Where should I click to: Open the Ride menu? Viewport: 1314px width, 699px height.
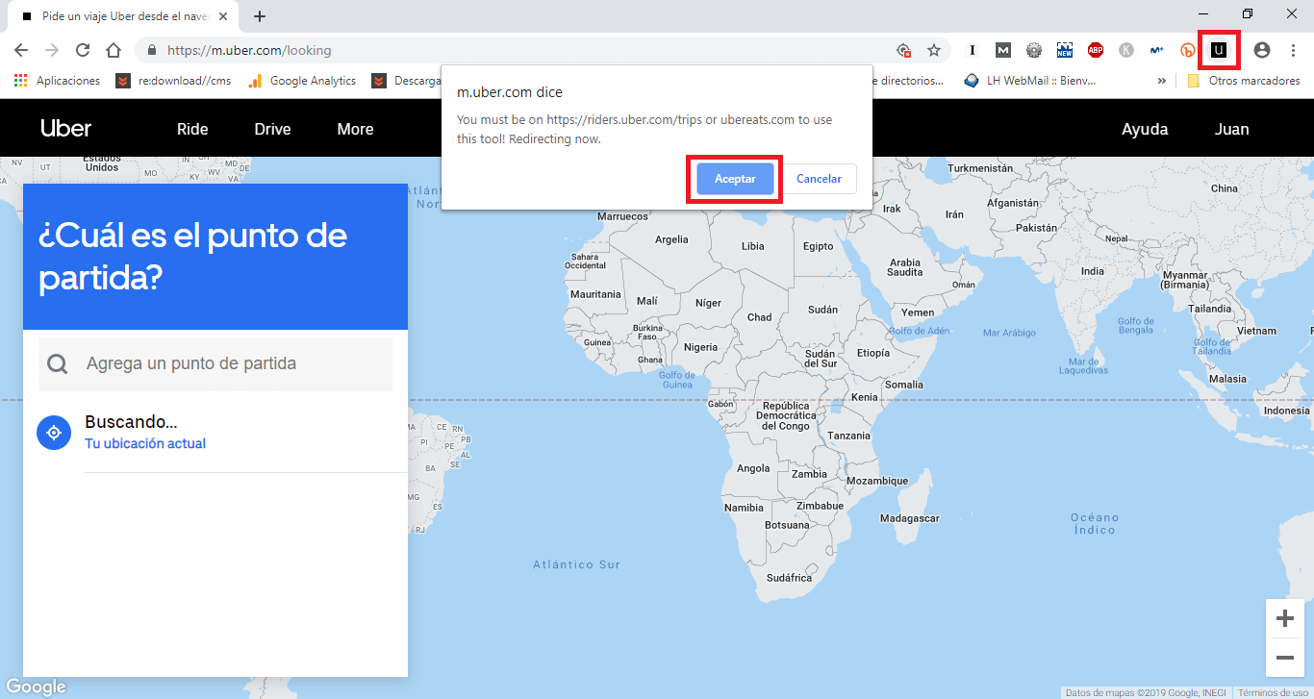(x=192, y=129)
